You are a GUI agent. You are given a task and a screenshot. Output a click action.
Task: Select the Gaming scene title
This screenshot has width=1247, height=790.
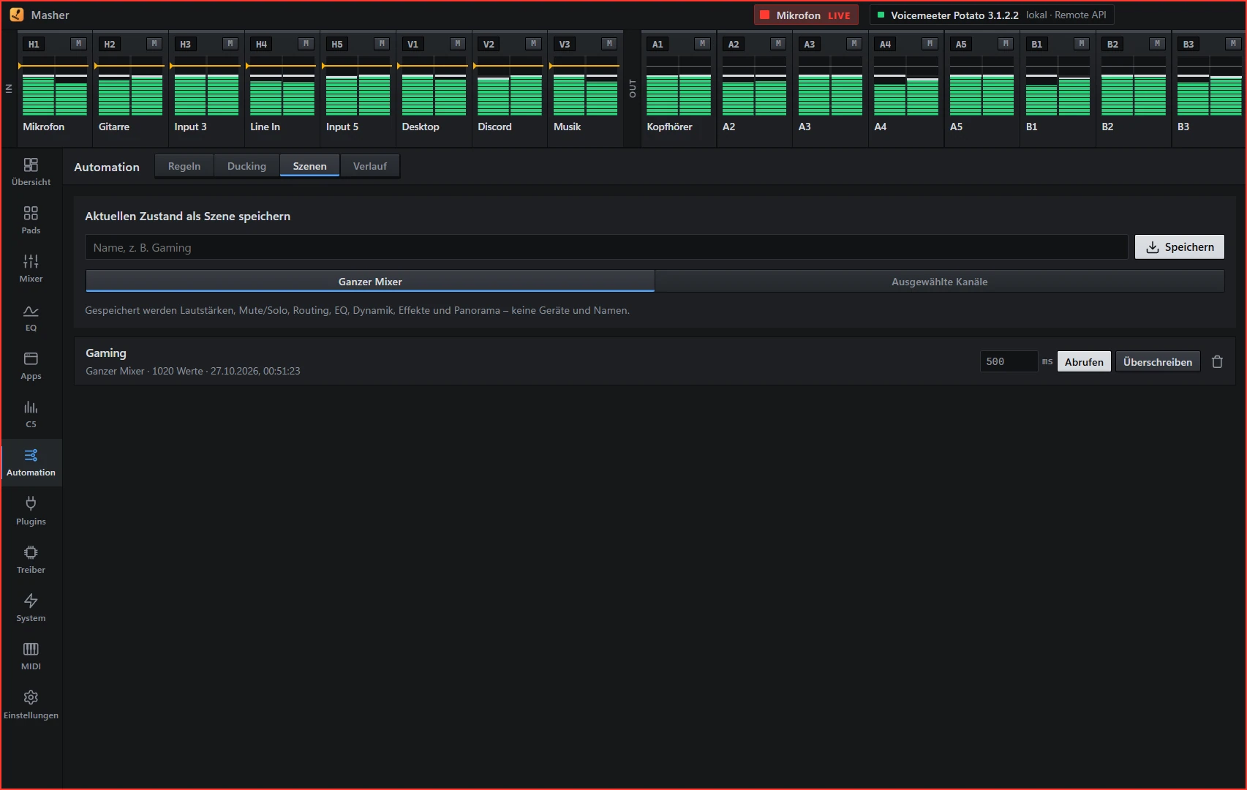(x=106, y=353)
